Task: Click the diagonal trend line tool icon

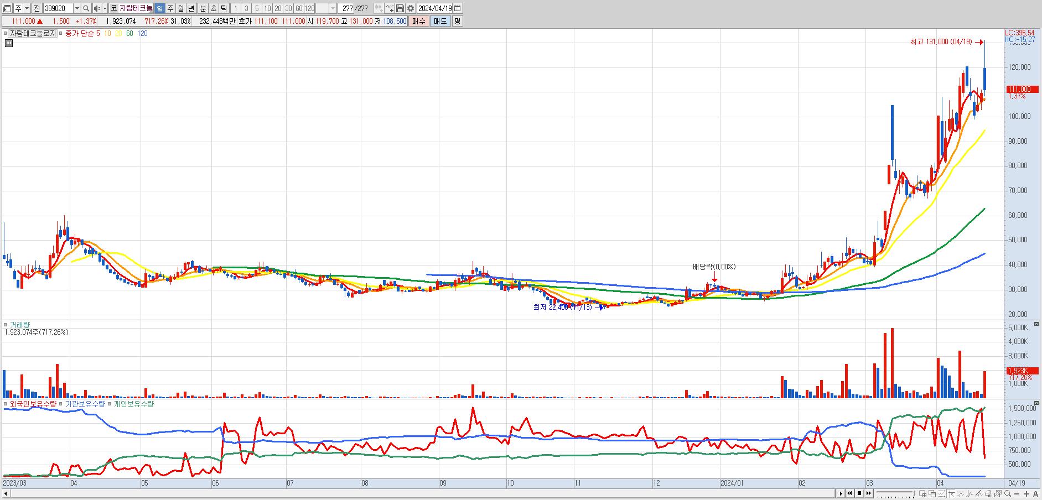Action: click(x=979, y=493)
